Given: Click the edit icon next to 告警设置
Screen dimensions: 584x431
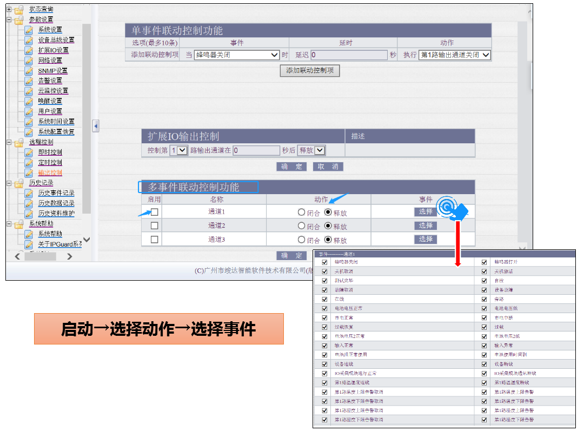Looking at the screenshot, I should point(30,81).
